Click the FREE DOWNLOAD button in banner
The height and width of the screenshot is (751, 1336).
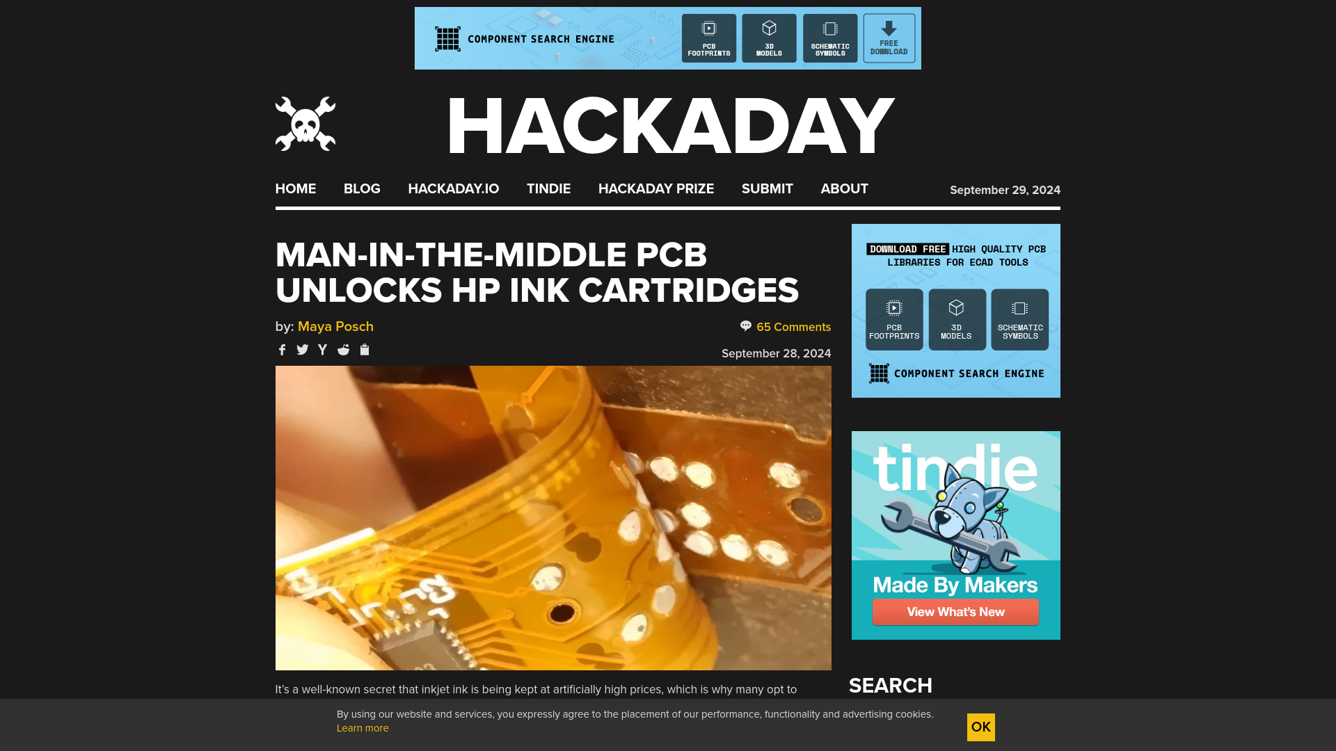point(888,38)
